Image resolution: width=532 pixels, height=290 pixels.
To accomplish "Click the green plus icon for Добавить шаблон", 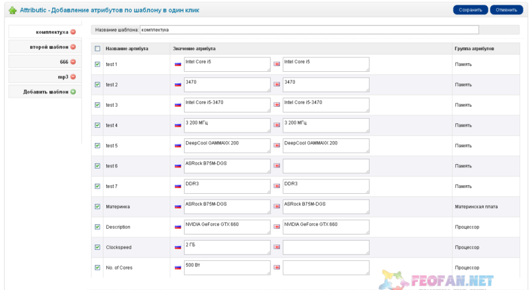I will point(73,92).
